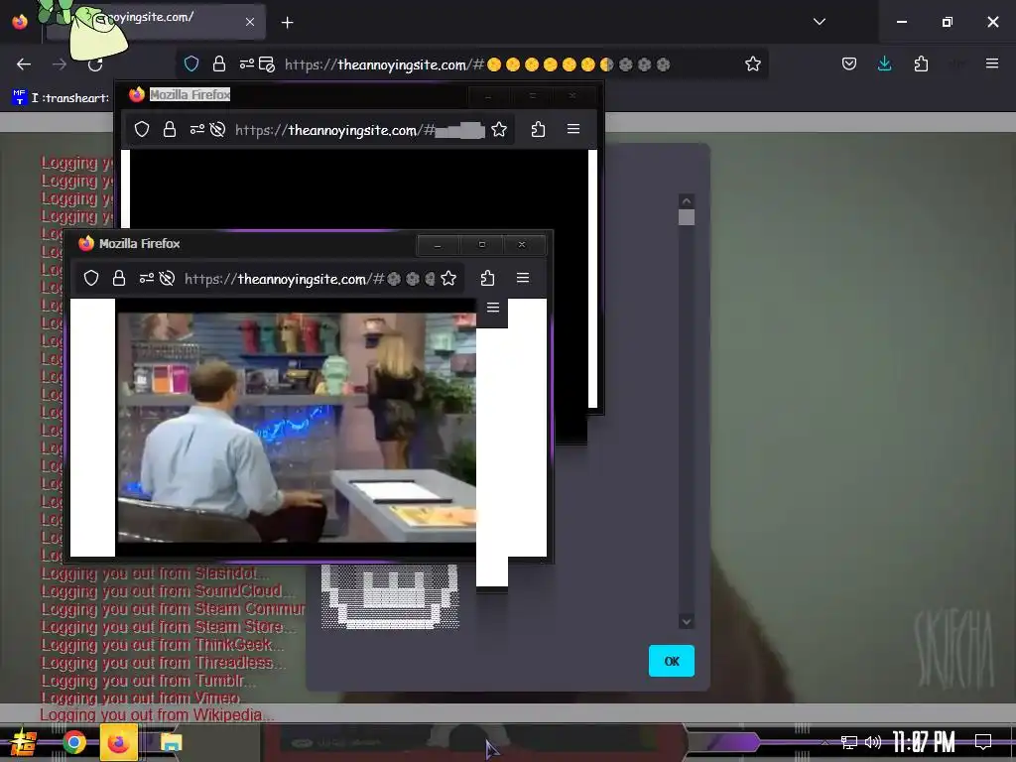1016x762 pixels.
Task: Click the dialog scrollbar up arrow
Action: click(687, 200)
